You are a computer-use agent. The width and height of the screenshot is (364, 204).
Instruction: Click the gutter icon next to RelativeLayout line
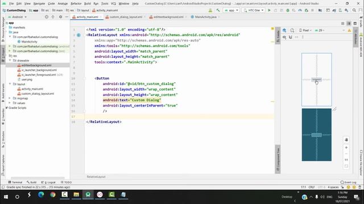coord(78,35)
